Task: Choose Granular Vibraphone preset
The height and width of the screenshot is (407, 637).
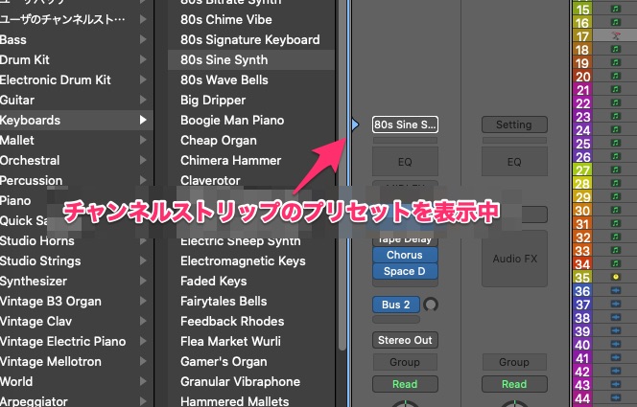Action: [x=251, y=381]
